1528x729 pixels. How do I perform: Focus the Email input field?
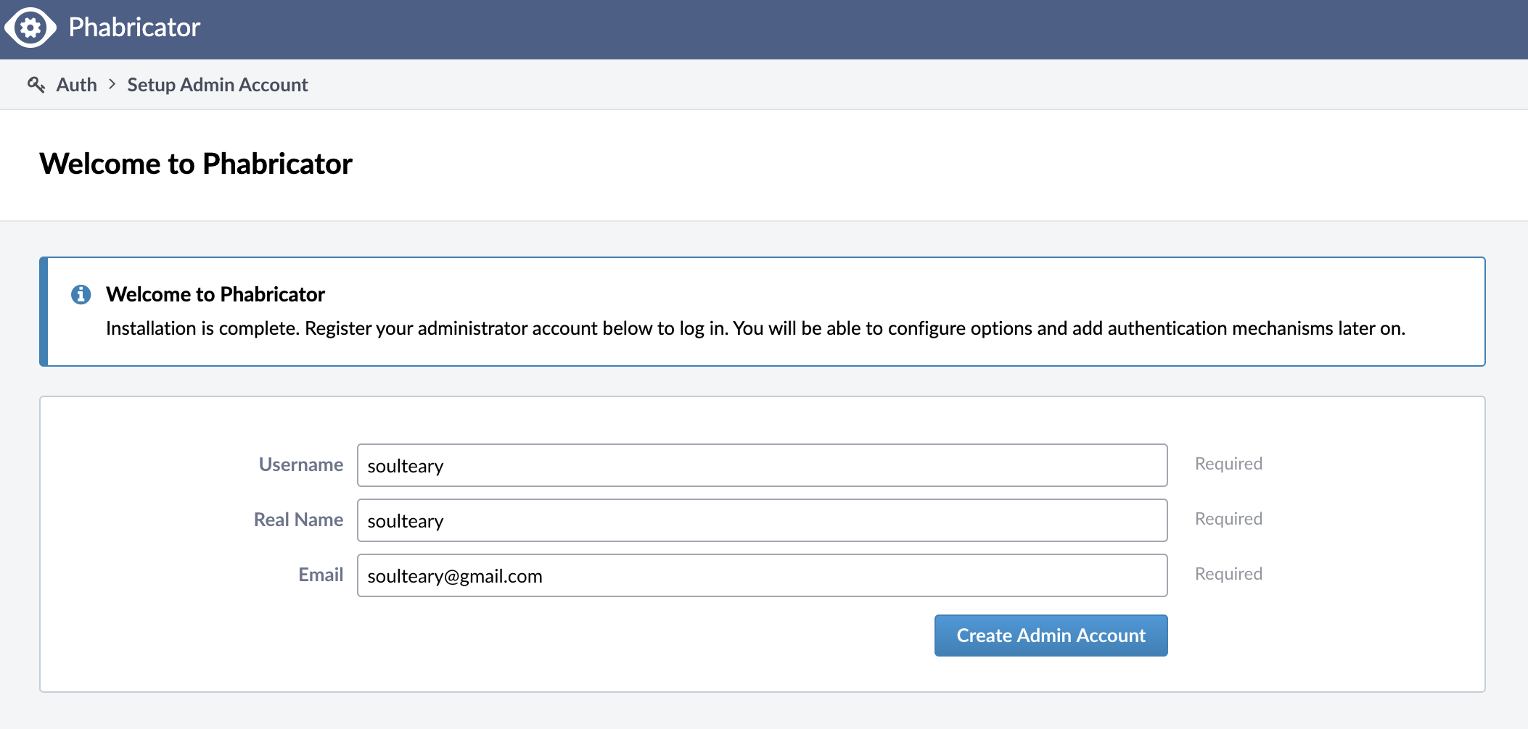point(762,575)
